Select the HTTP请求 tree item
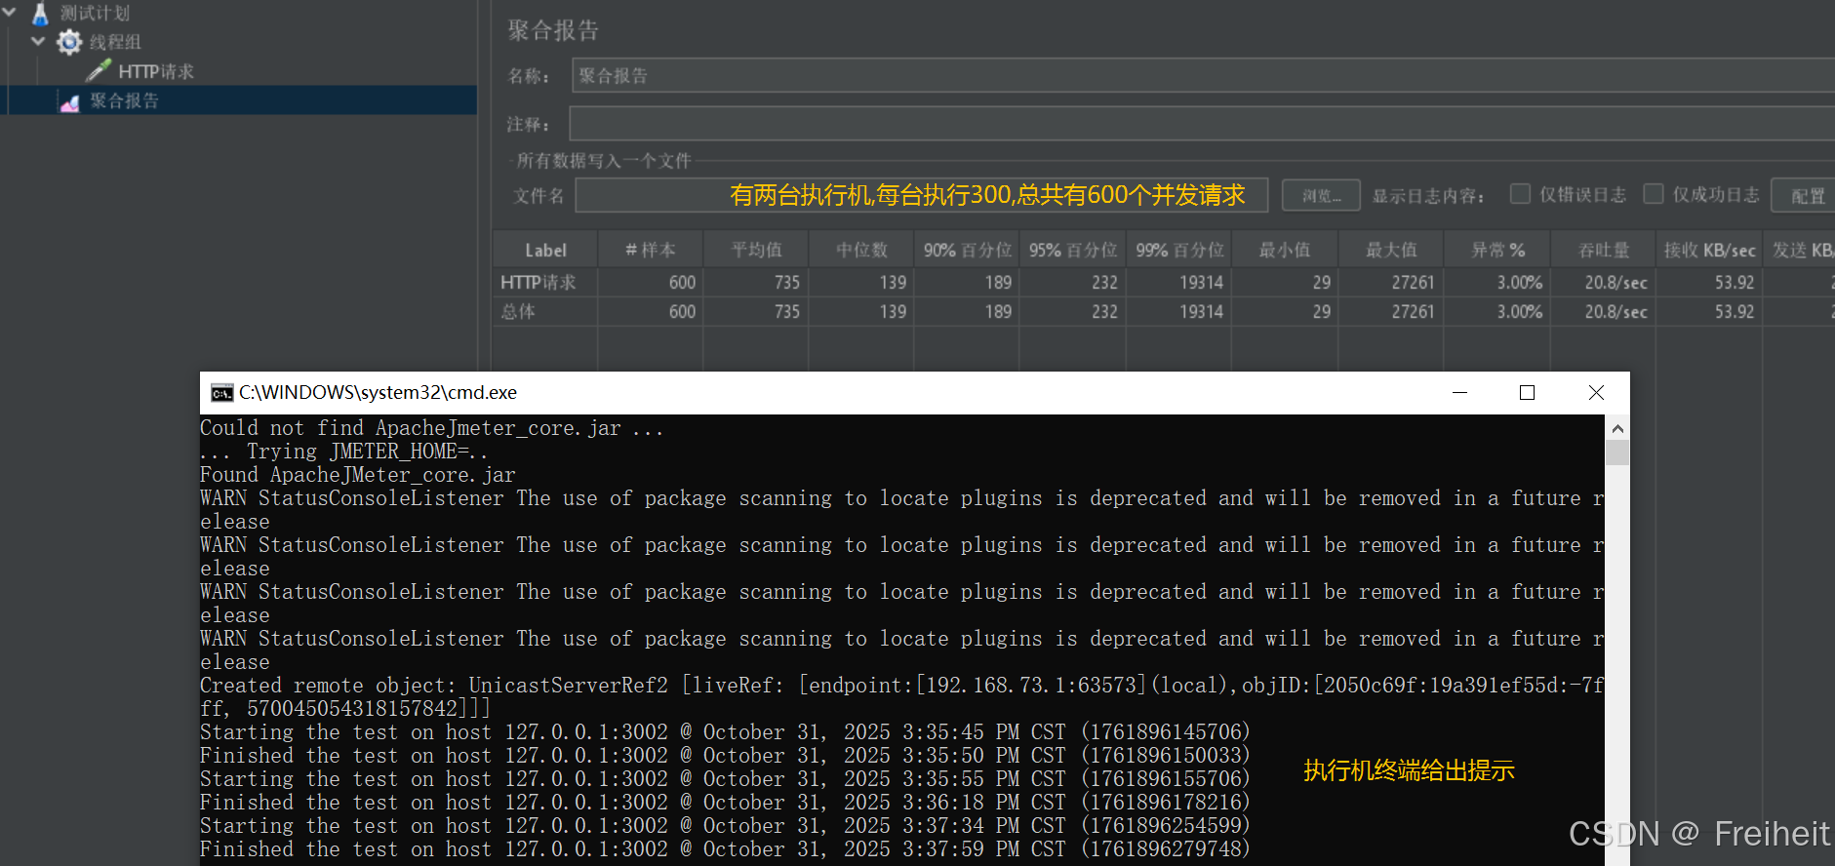 156,71
